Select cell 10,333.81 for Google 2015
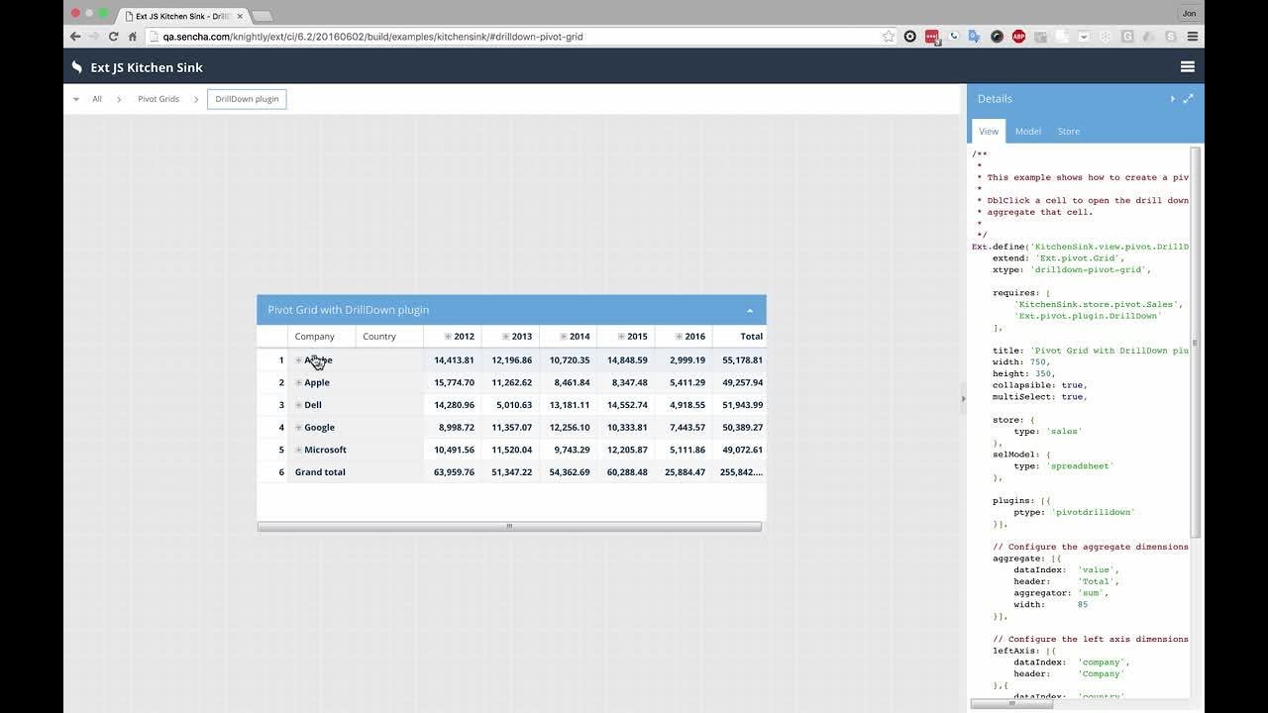1268x713 pixels. [x=626, y=428]
